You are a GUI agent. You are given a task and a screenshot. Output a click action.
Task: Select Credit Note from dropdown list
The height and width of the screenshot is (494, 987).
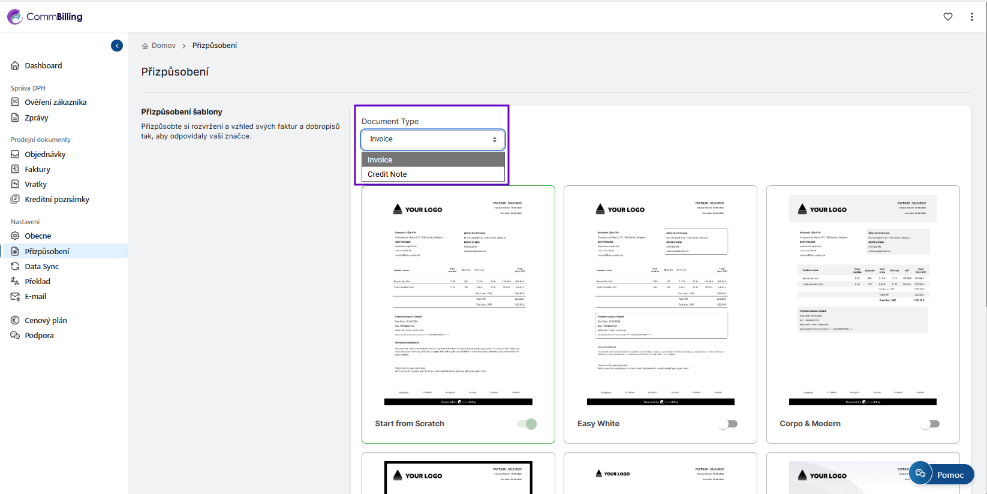click(x=432, y=174)
